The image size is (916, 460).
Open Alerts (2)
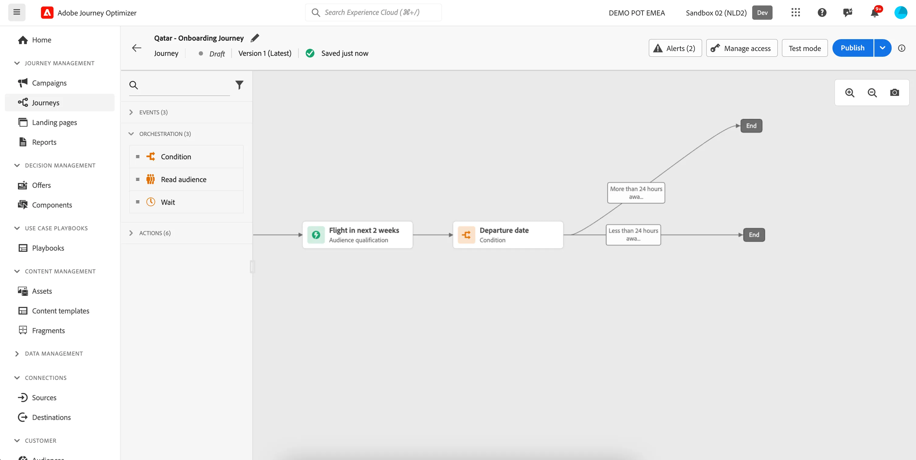[x=675, y=48]
